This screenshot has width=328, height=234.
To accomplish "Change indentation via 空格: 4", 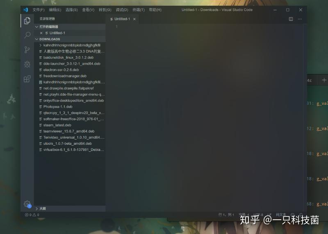I will click(x=244, y=215).
